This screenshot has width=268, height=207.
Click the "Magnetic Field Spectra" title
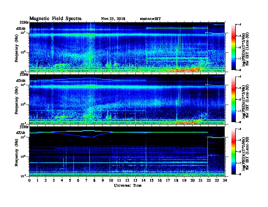pyautogui.click(x=55, y=19)
